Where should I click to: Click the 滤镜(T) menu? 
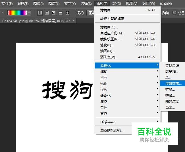(102, 3)
